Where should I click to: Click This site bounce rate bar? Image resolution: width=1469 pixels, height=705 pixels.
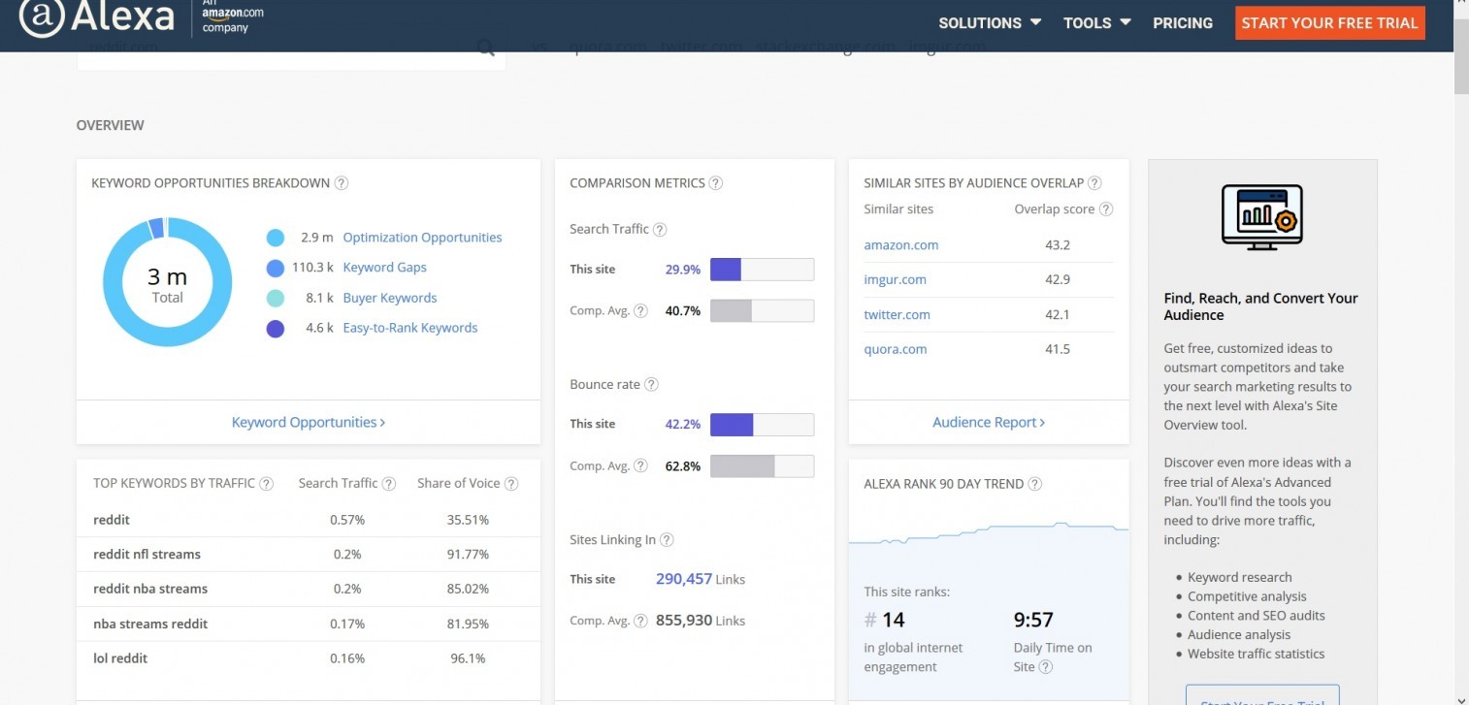tap(762, 425)
